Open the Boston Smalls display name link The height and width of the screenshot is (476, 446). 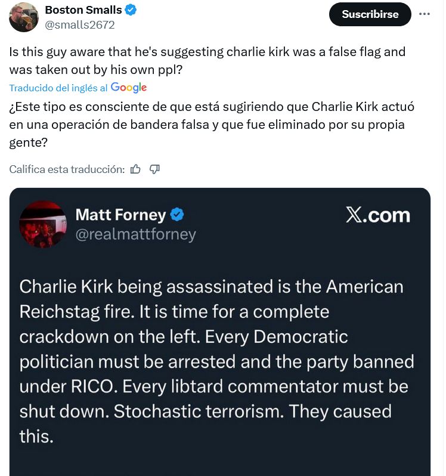pyautogui.click(x=83, y=10)
